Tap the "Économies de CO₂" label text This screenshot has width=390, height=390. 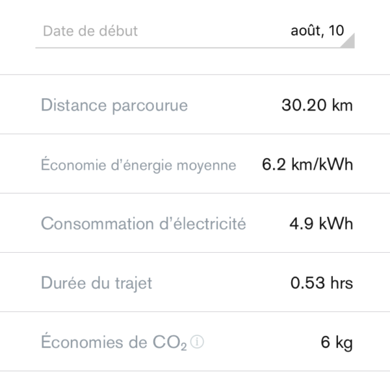[x=114, y=343]
